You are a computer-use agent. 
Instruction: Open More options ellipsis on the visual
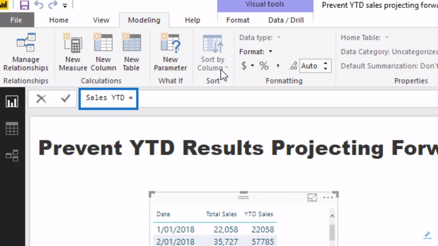[328, 198]
